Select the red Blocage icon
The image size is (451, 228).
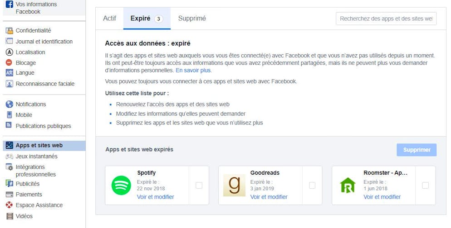pos(9,62)
